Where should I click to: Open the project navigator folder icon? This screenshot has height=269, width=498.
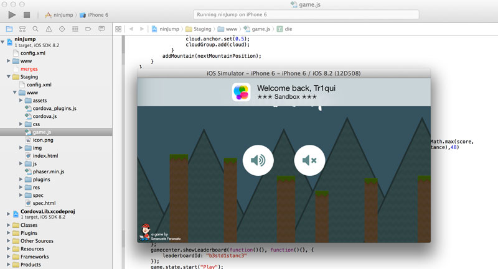point(9,29)
